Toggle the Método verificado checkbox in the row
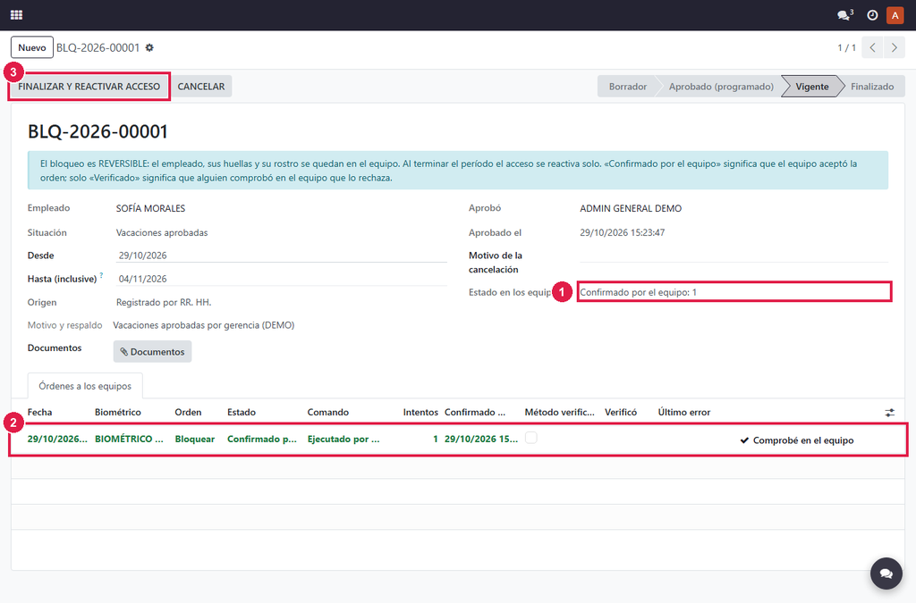This screenshot has width=916, height=603. (x=531, y=438)
